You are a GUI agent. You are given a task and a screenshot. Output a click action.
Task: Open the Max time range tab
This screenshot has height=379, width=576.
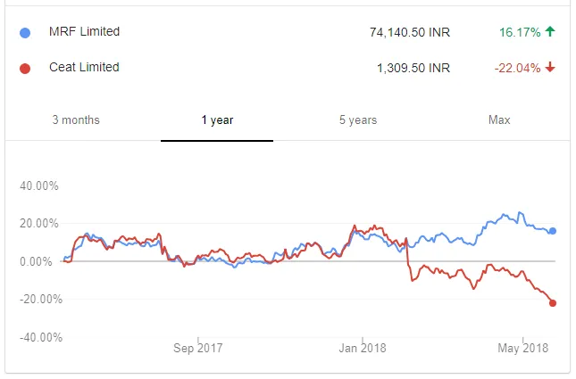(499, 119)
